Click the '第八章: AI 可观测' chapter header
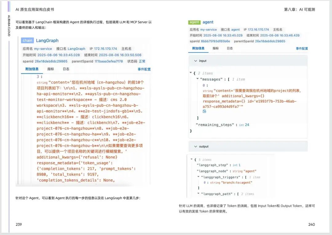This screenshot has height=235, width=332. pyautogui.click(x=299, y=10)
